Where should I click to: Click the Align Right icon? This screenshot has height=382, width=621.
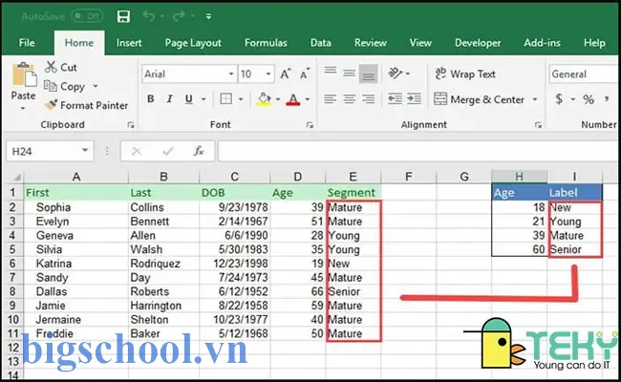[369, 99]
